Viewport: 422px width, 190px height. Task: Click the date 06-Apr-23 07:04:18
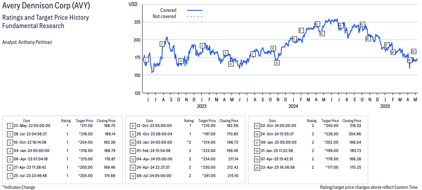(32, 159)
